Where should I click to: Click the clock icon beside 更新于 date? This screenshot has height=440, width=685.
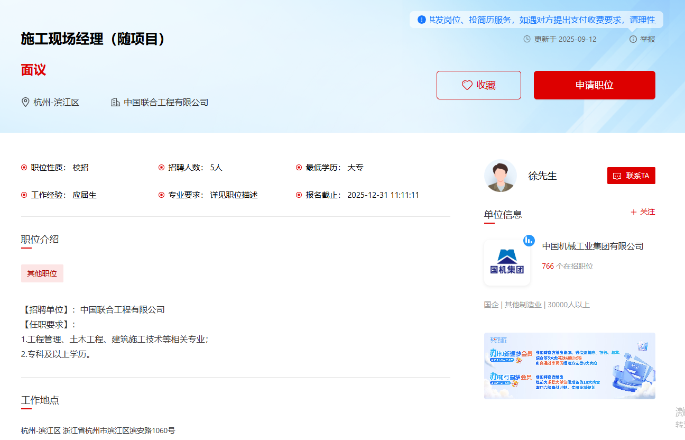click(x=527, y=39)
